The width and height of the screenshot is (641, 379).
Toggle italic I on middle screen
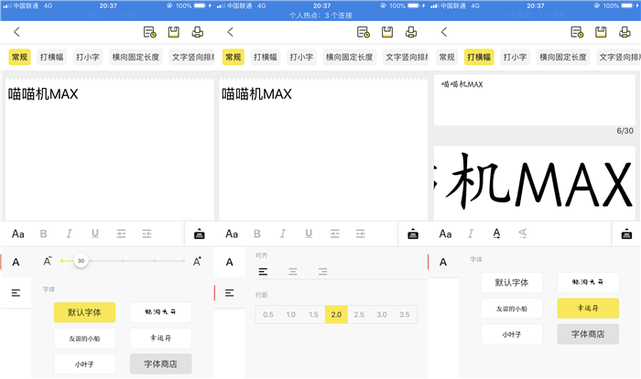coord(282,233)
